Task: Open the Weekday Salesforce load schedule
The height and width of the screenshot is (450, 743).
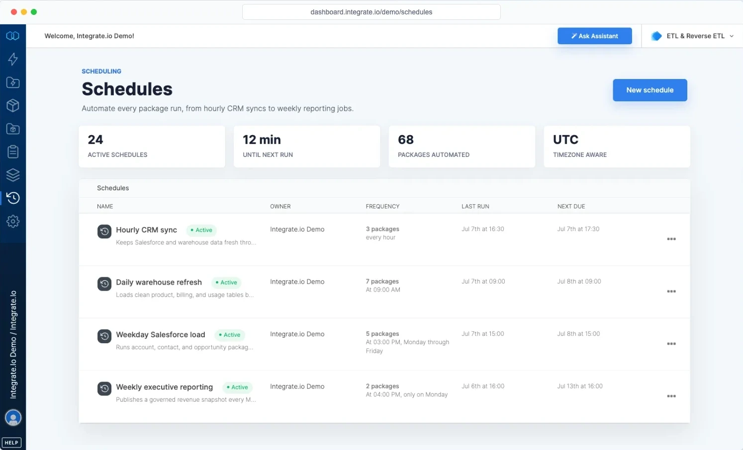Action: 161,335
